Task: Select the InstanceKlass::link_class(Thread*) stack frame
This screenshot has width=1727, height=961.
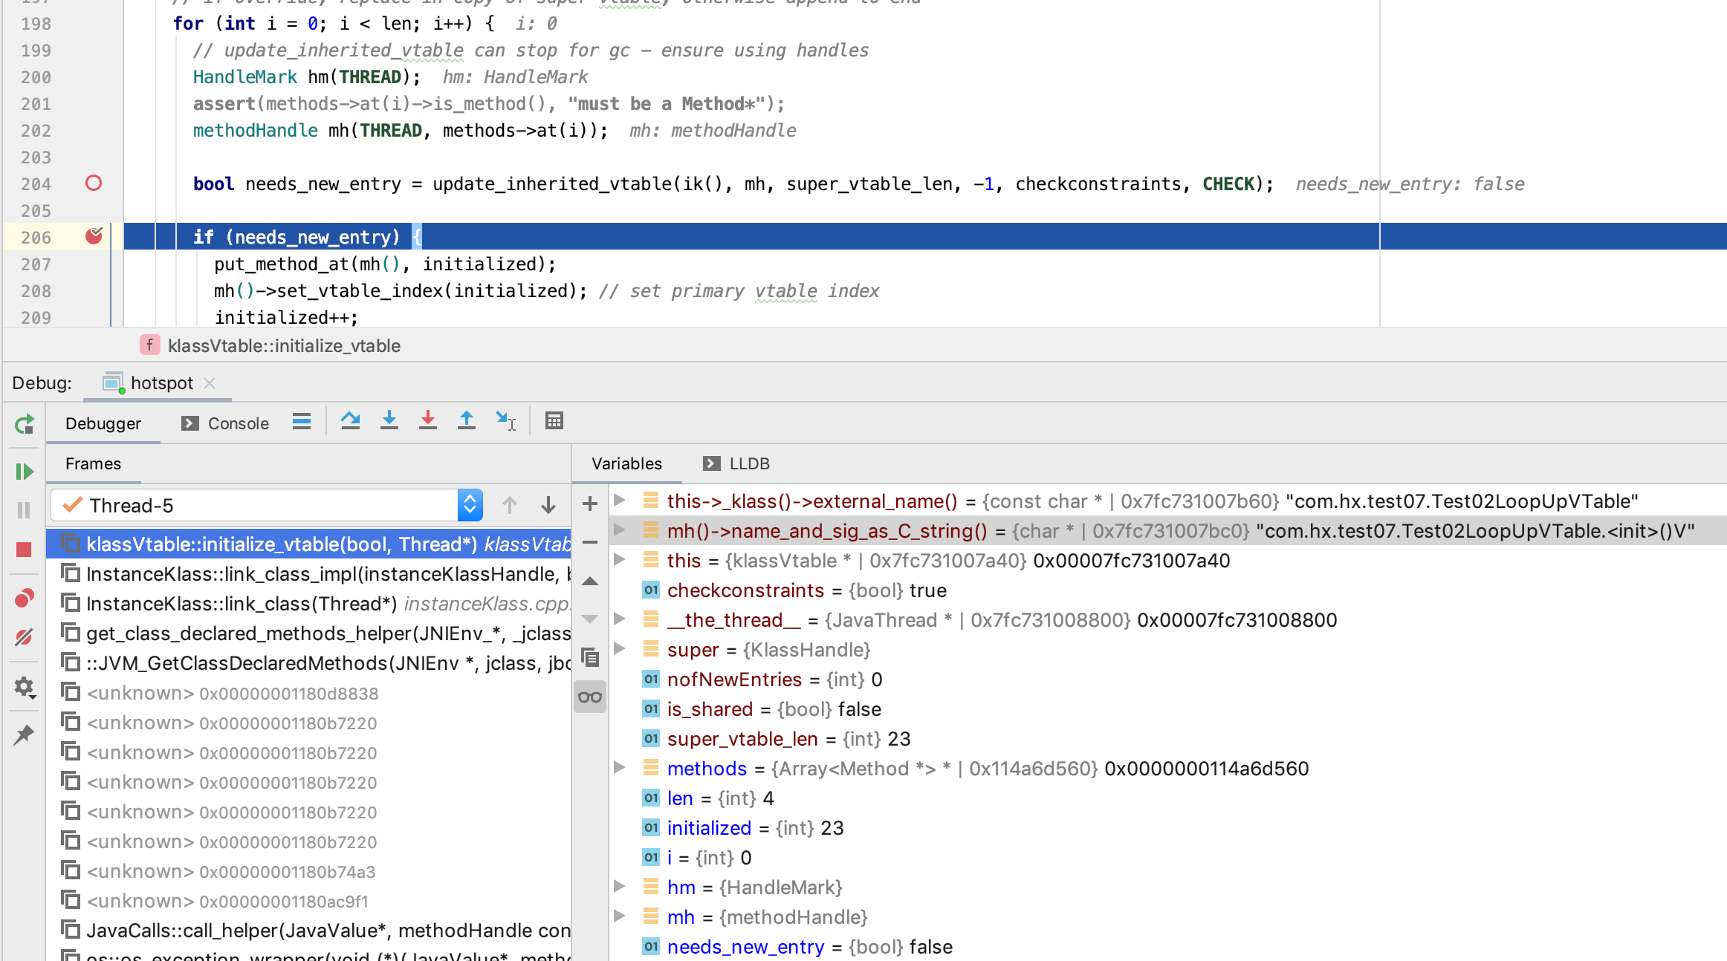Action: point(241,604)
